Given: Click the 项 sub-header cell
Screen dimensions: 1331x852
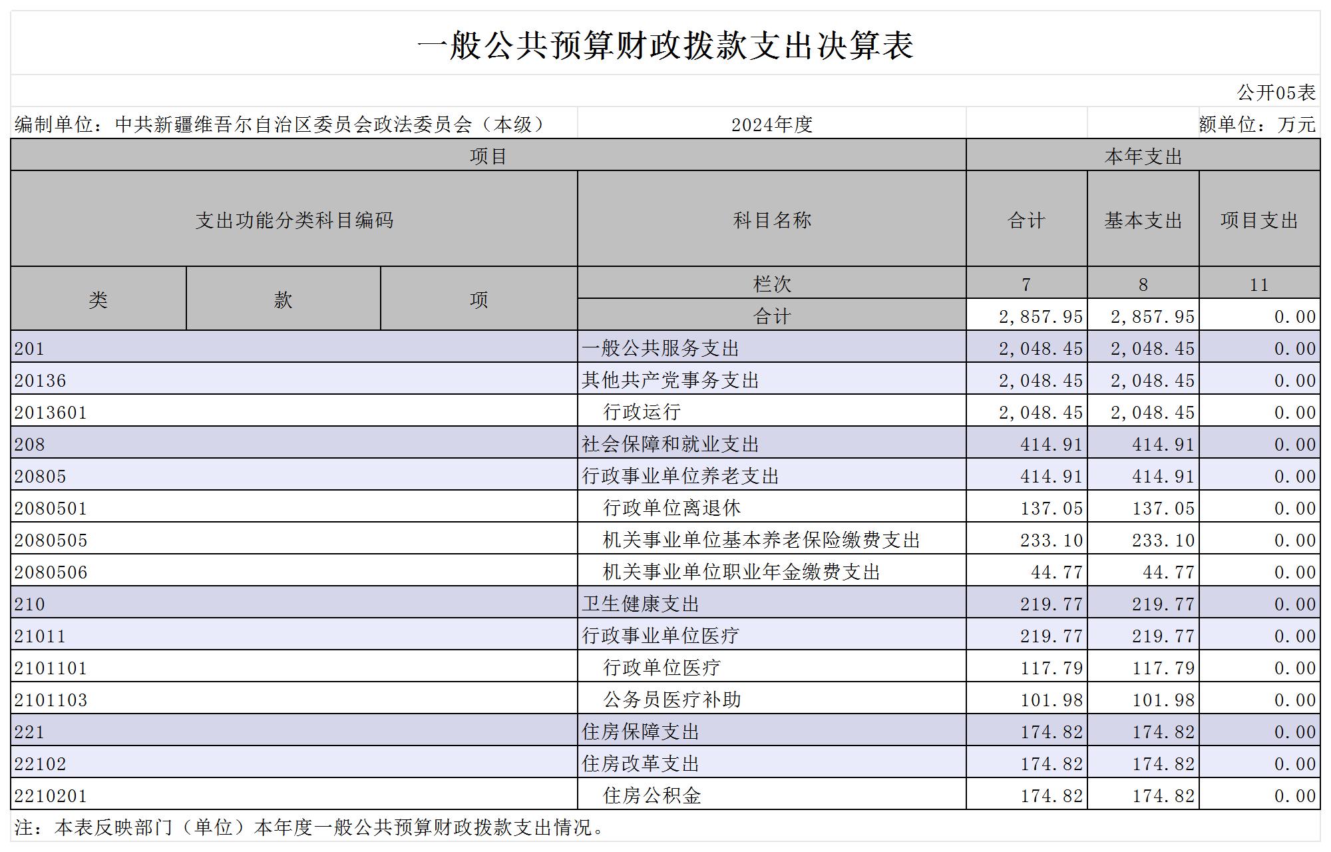Looking at the screenshot, I should point(478,300).
